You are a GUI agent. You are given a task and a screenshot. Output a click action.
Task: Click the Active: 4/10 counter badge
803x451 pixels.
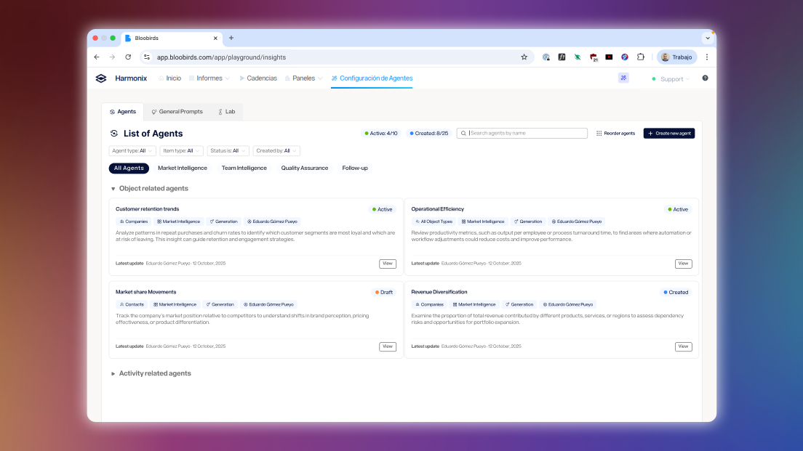point(381,134)
